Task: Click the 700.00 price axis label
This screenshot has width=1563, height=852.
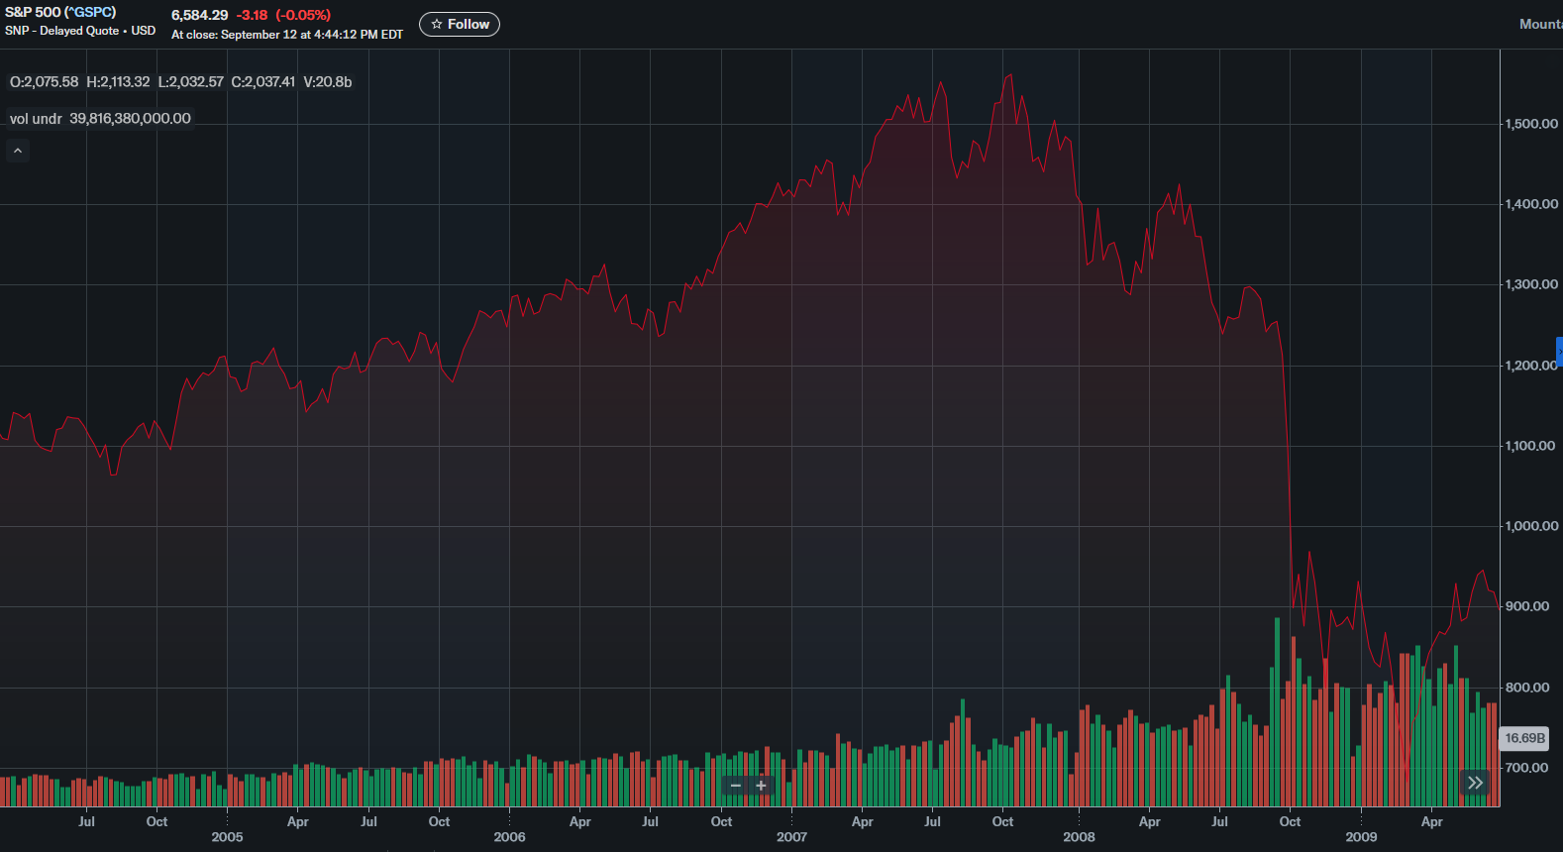Action: point(1527,768)
